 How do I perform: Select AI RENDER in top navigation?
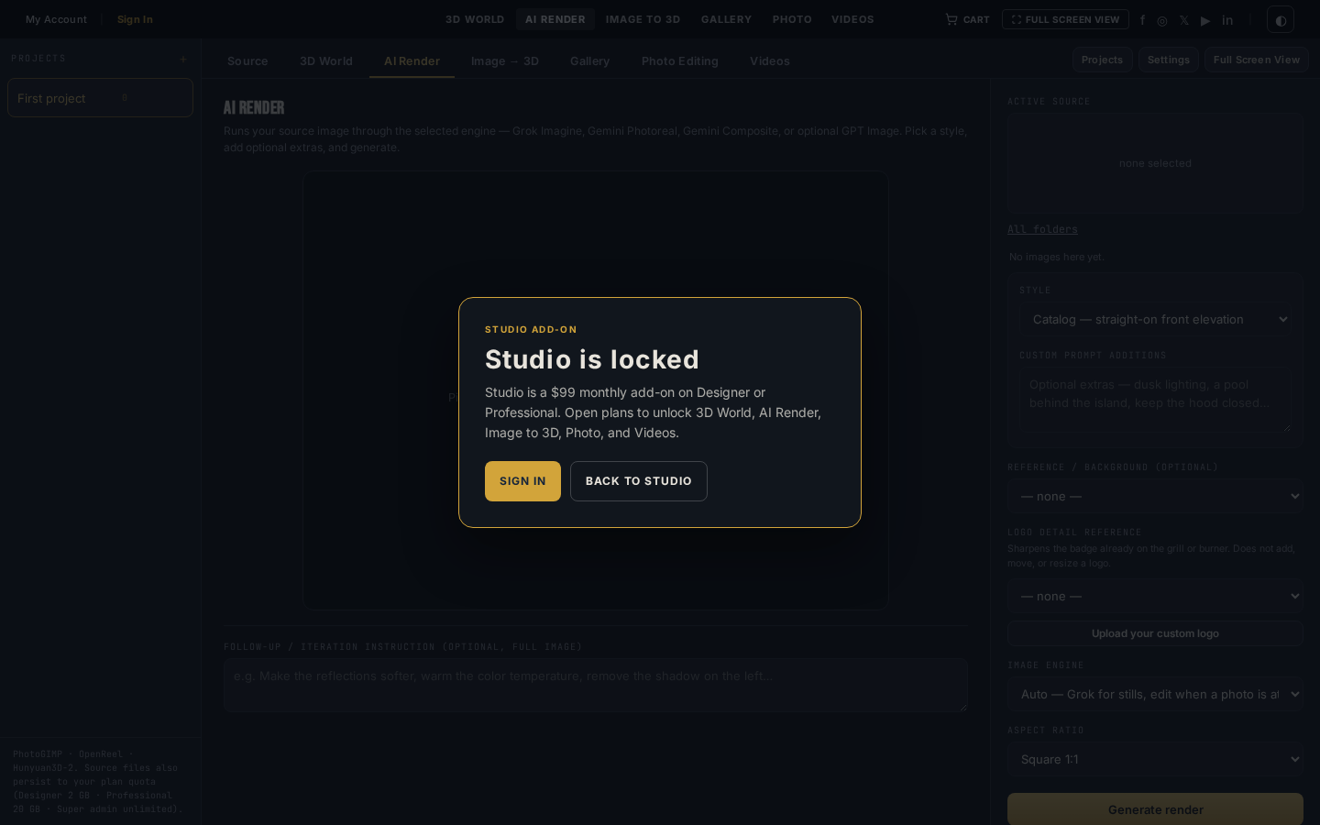(x=555, y=19)
